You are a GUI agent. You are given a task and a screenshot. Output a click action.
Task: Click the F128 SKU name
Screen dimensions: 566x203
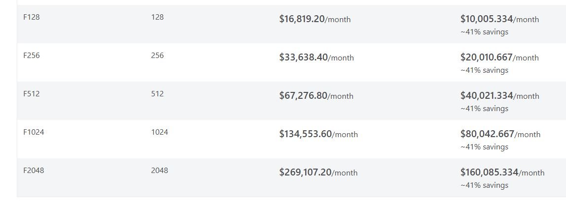coord(32,17)
